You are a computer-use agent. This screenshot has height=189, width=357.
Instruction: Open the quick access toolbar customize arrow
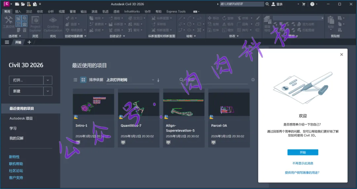click(40, 4)
